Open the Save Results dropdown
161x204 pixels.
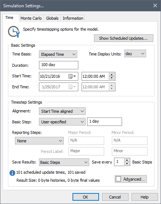coord(64,162)
